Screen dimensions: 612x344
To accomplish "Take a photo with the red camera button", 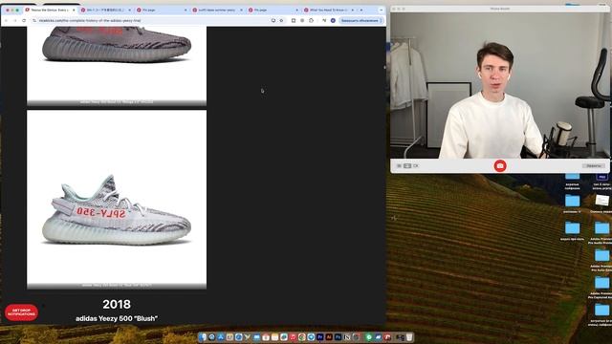I will click(x=500, y=165).
